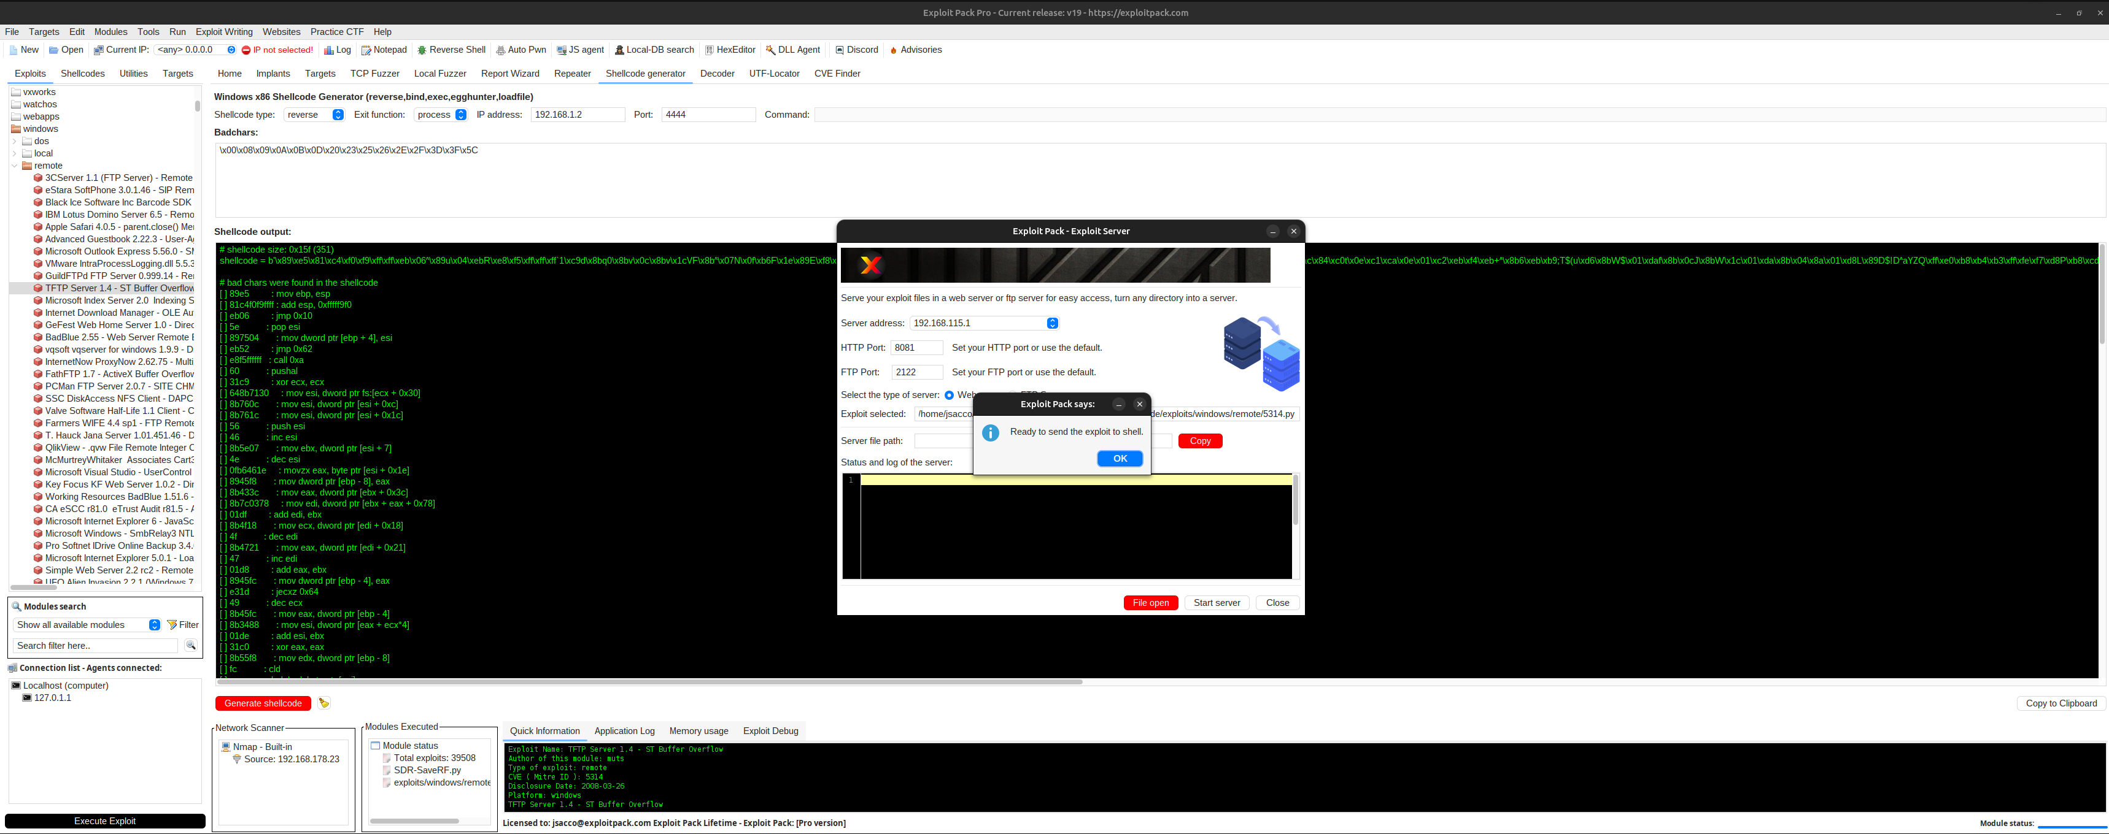
Task: Expand the local folder in tree
Action: (15, 154)
